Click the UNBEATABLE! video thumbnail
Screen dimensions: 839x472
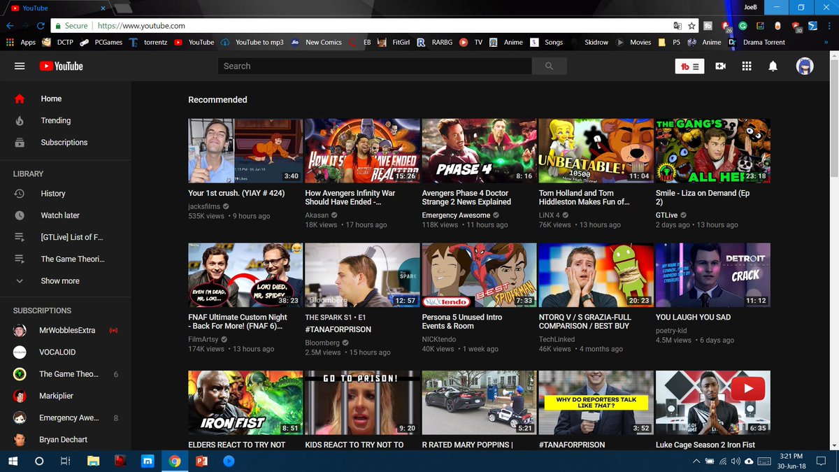pyautogui.click(x=596, y=151)
